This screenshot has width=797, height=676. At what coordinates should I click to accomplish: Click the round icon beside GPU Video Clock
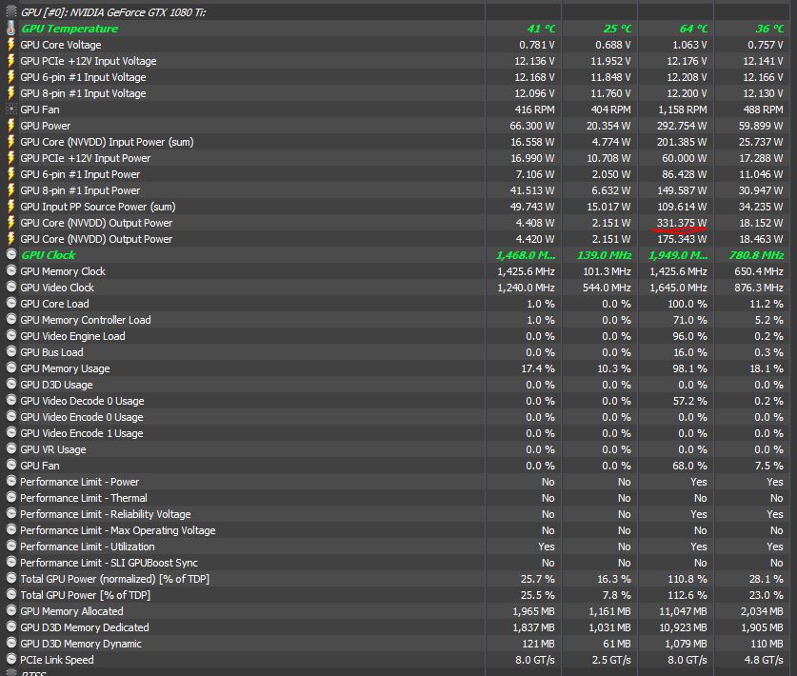pos(11,288)
